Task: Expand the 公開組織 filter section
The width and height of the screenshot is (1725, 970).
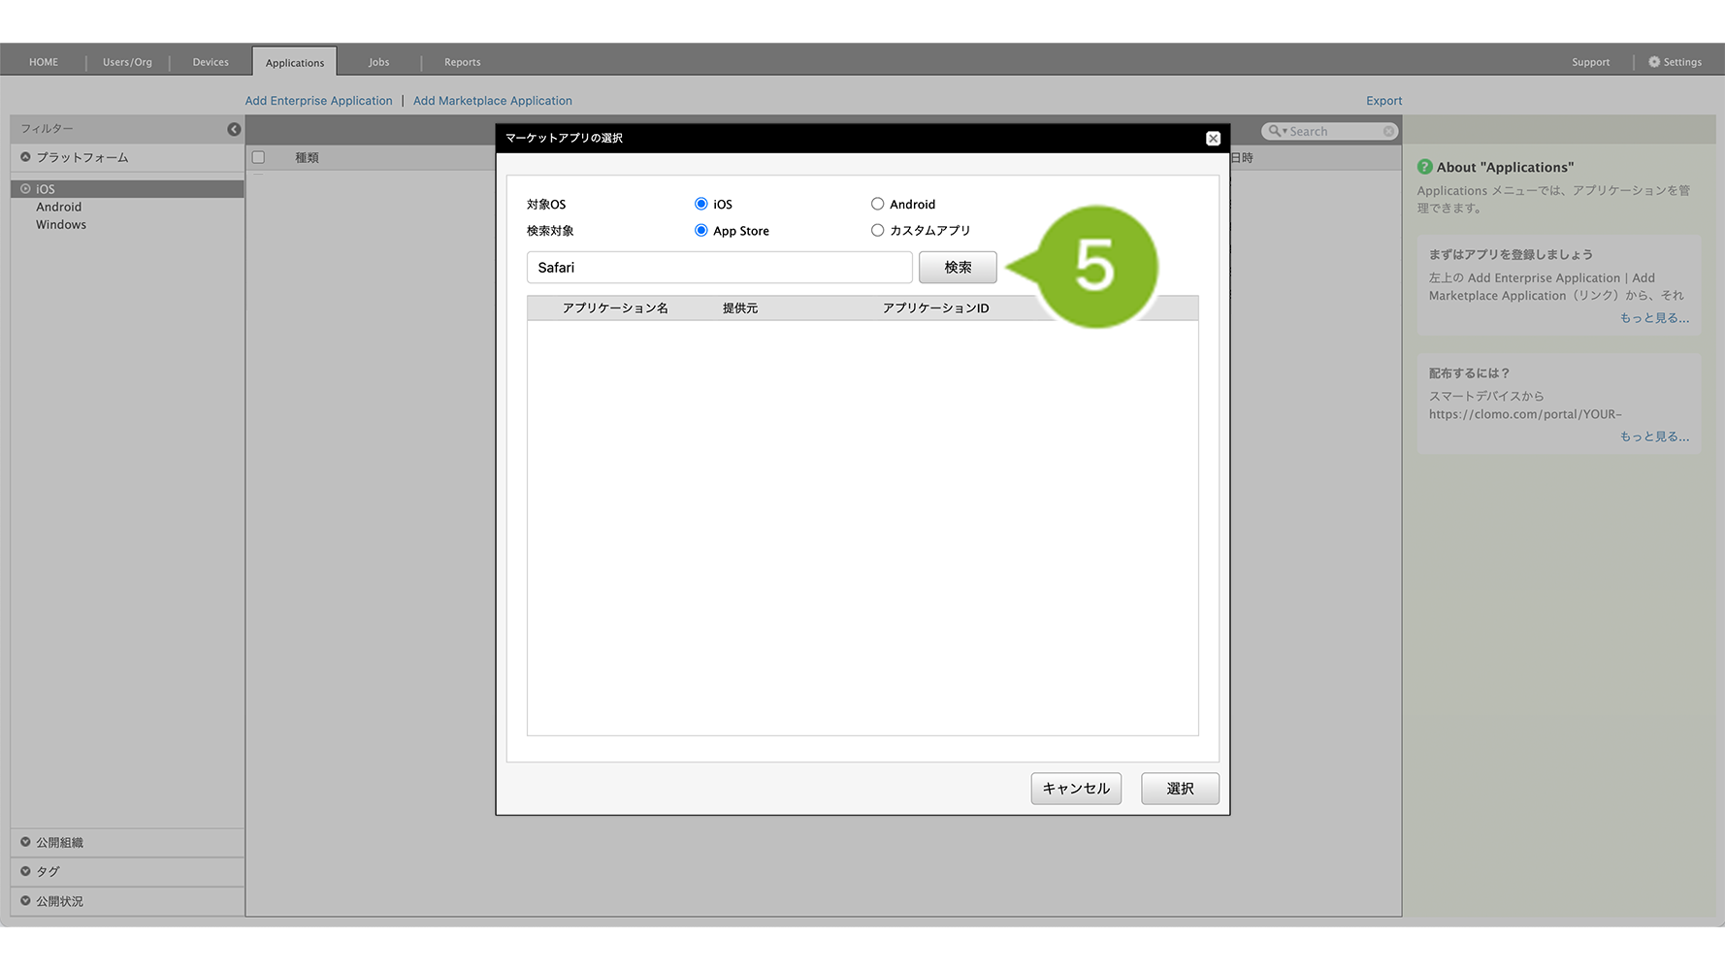Action: coord(26,842)
